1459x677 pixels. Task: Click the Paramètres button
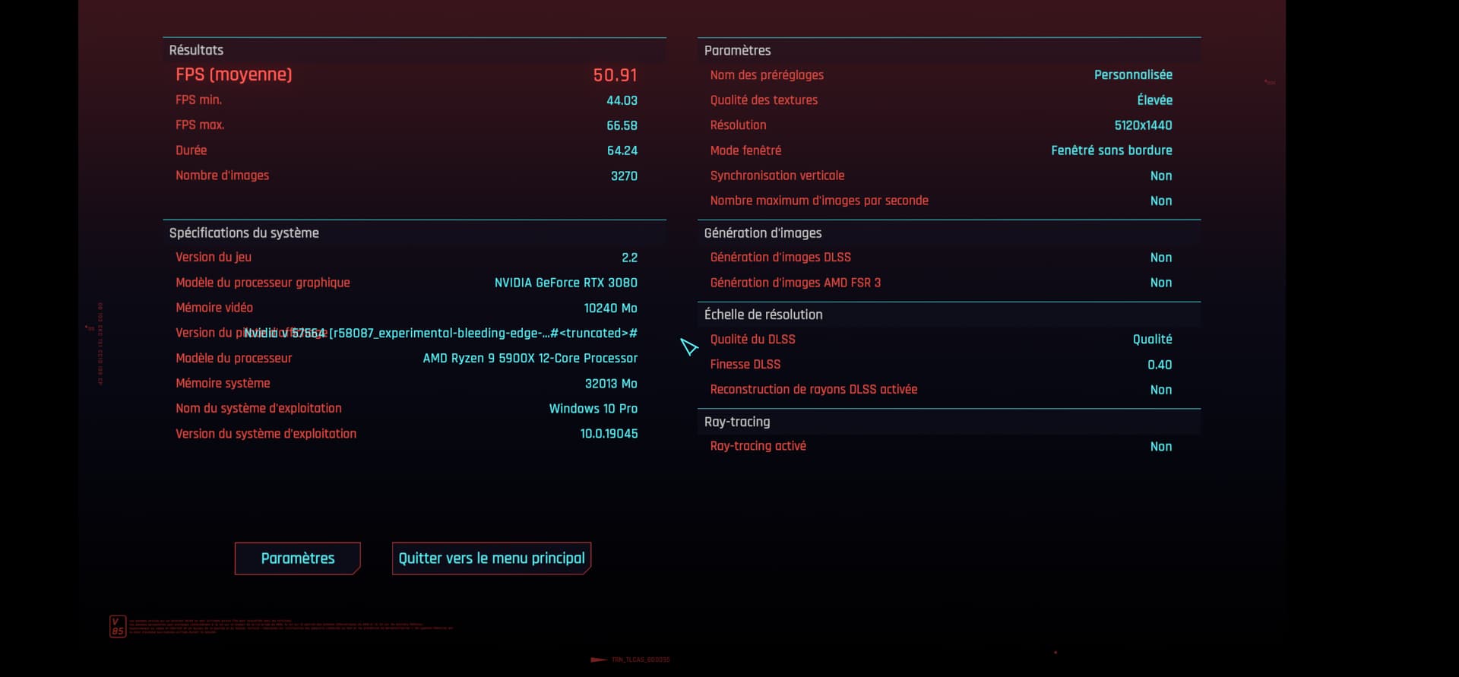point(297,558)
